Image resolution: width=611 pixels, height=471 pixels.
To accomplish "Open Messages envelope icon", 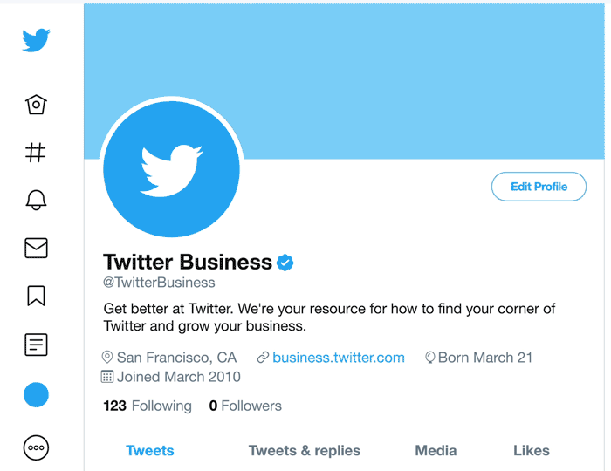I will tap(36, 249).
